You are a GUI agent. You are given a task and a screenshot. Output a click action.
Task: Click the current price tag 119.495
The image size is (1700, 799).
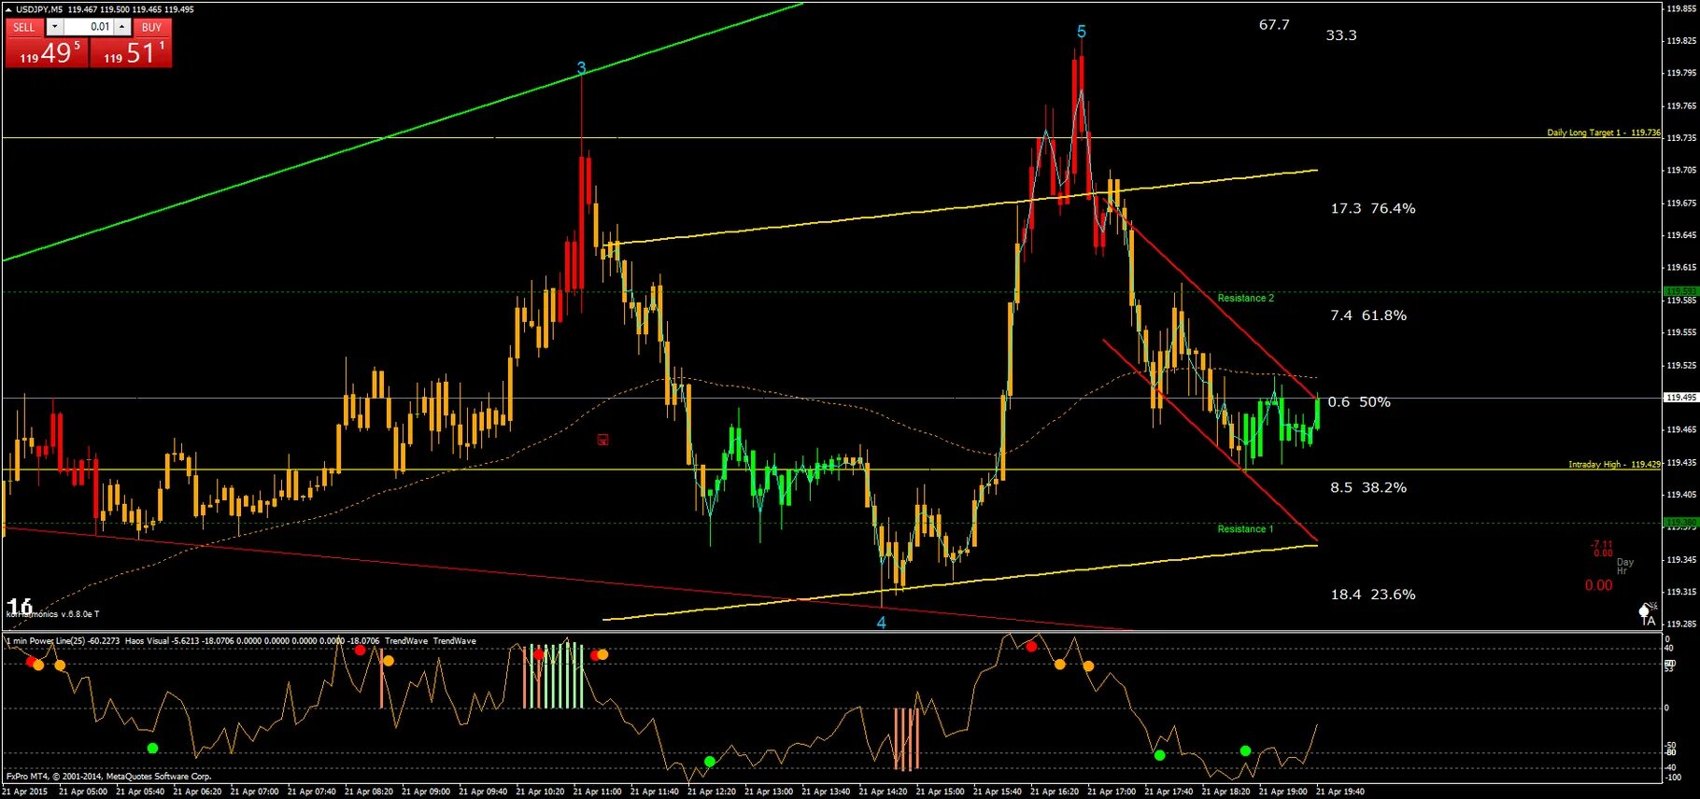[x=1680, y=398]
